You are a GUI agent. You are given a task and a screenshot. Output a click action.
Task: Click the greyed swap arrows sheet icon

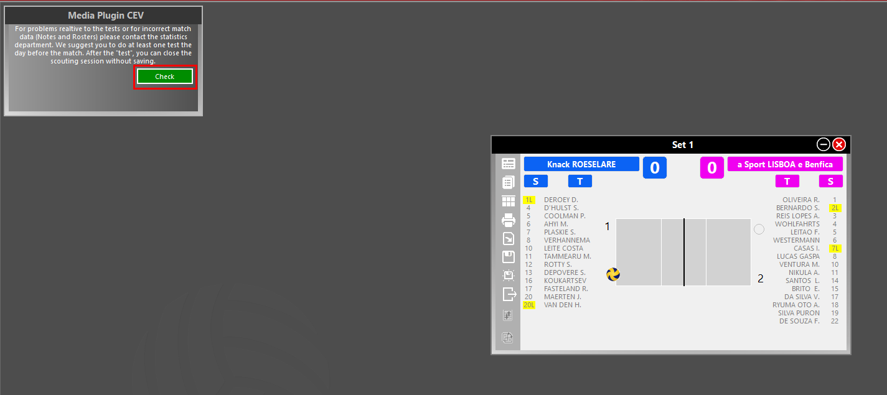coord(508,315)
